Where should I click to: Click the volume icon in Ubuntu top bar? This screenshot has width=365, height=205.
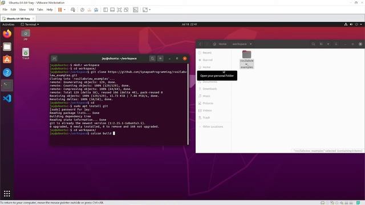pos(351,24)
